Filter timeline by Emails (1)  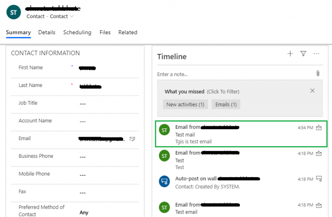tap(226, 105)
